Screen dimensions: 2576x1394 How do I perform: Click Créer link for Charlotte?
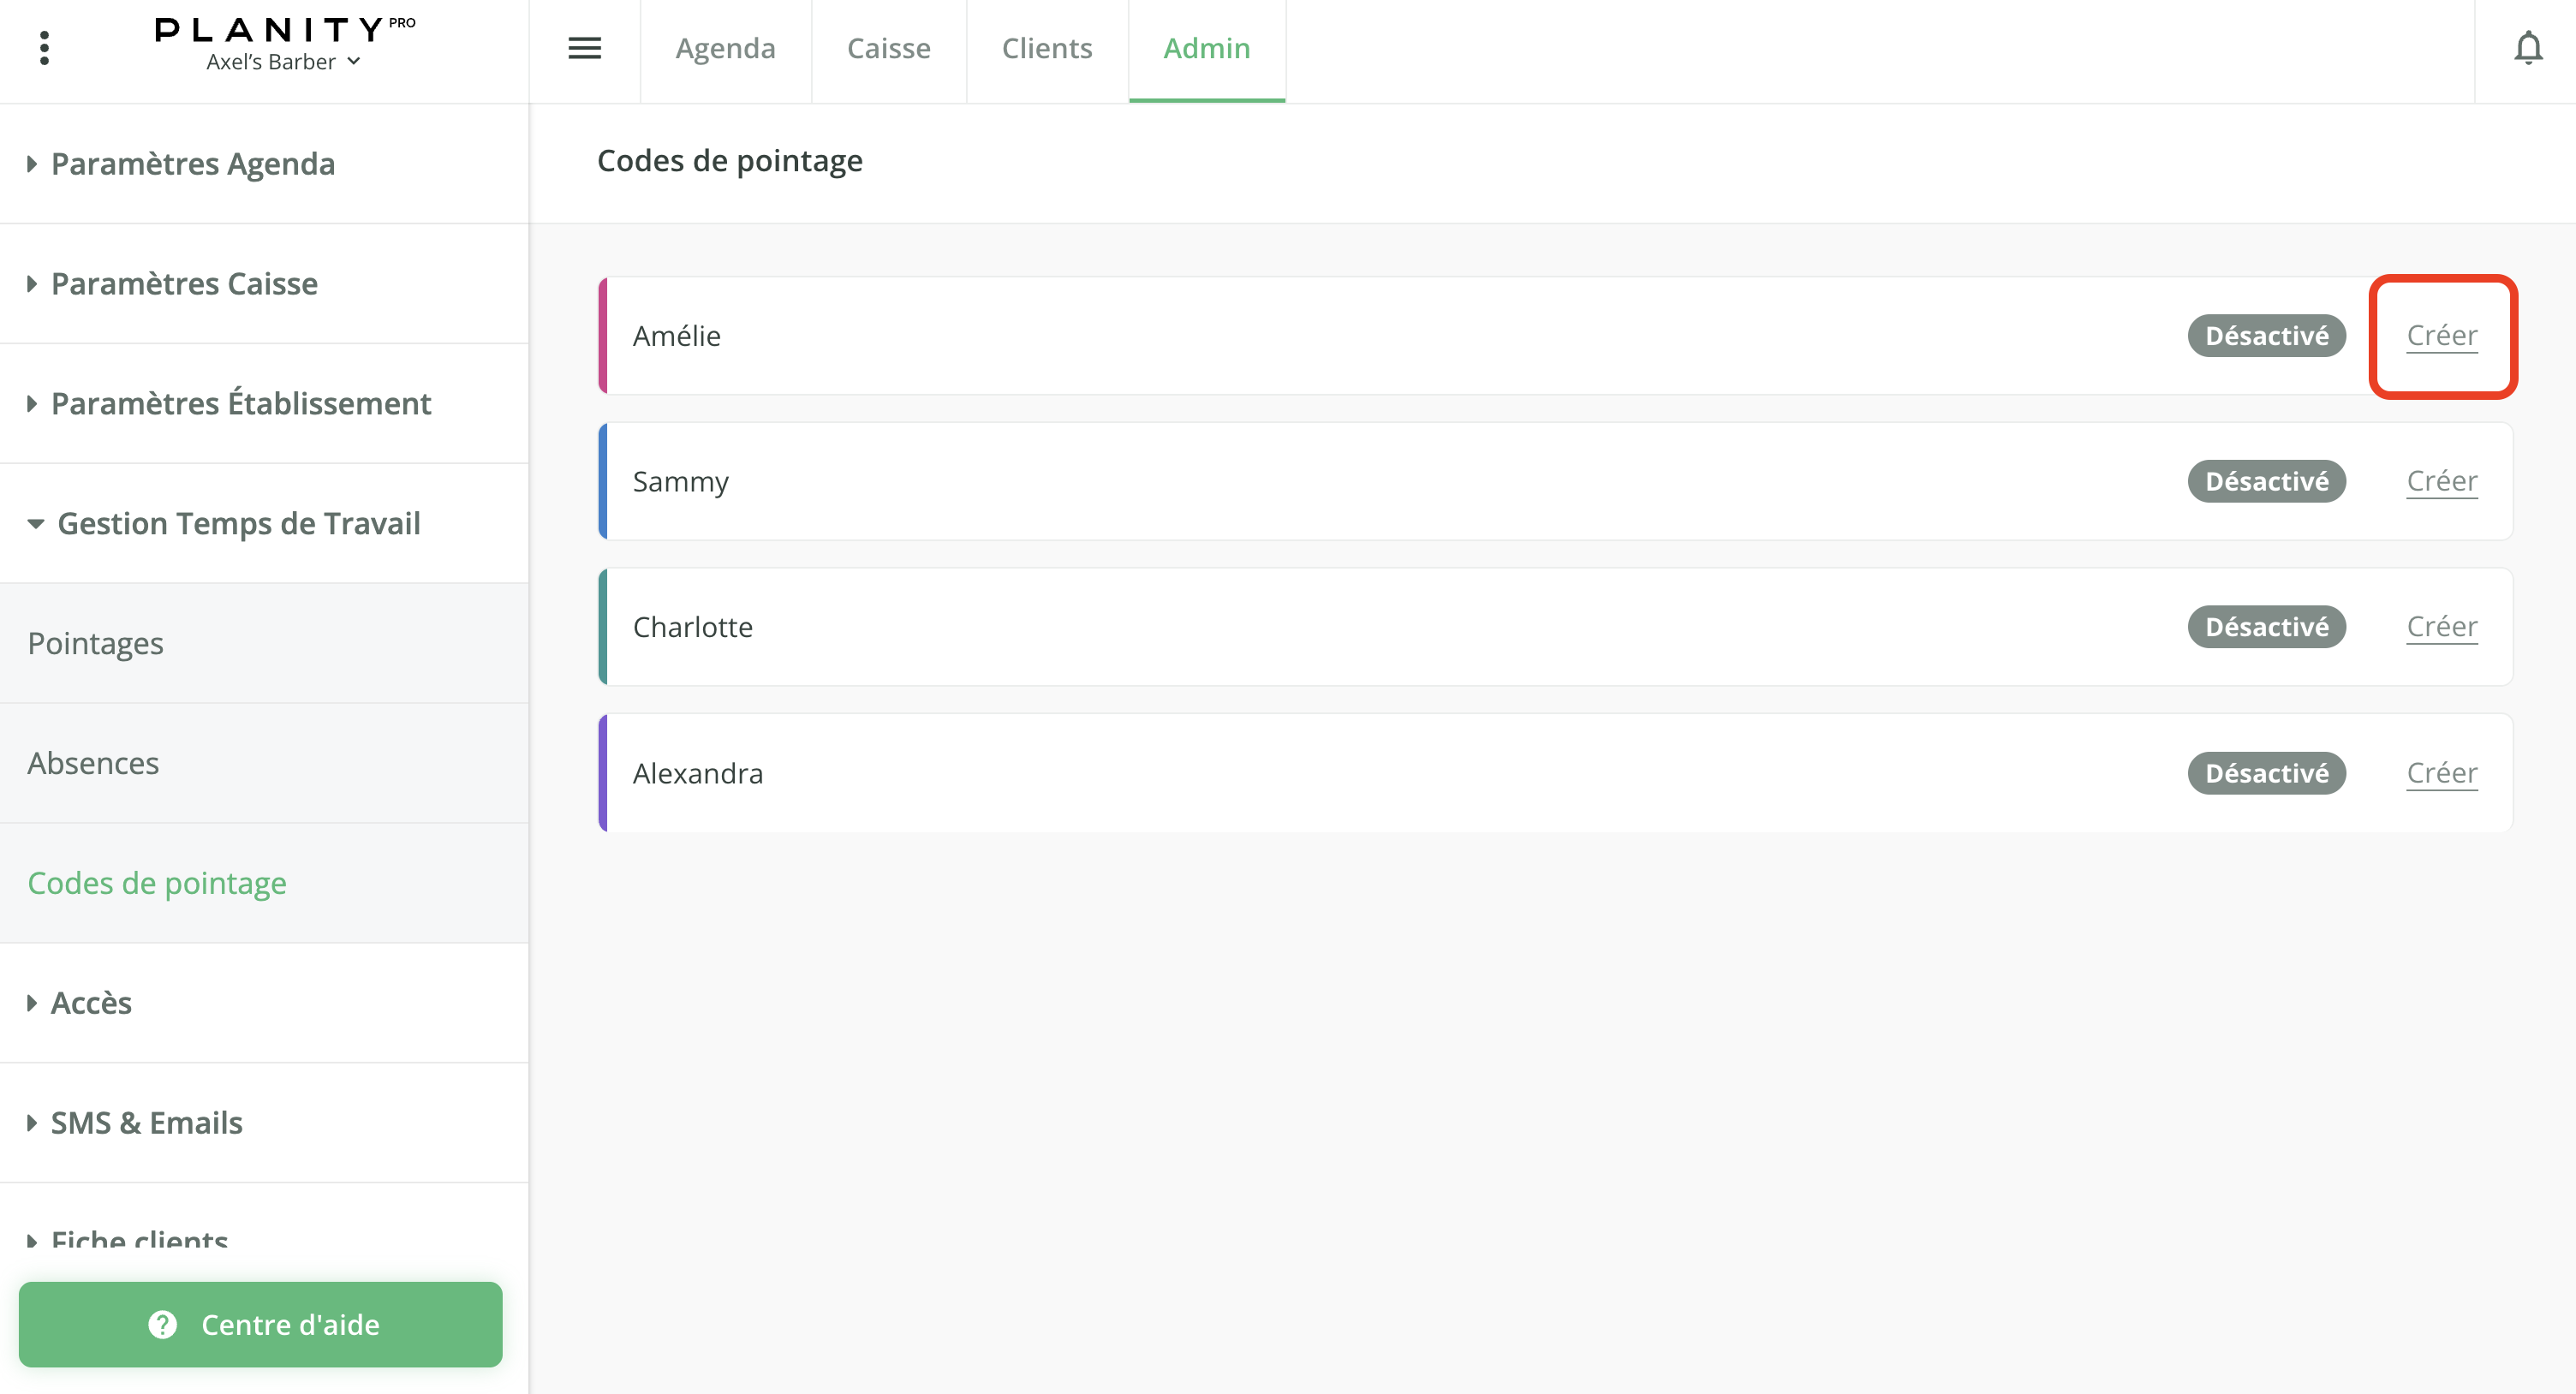[x=2441, y=627]
